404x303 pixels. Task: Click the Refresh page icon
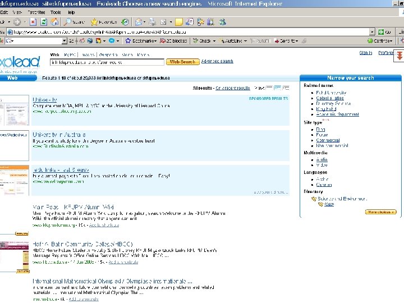click(x=44, y=22)
